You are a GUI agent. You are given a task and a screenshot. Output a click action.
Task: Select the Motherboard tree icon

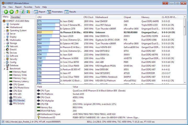pyautogui.click(x=8, y=27)
